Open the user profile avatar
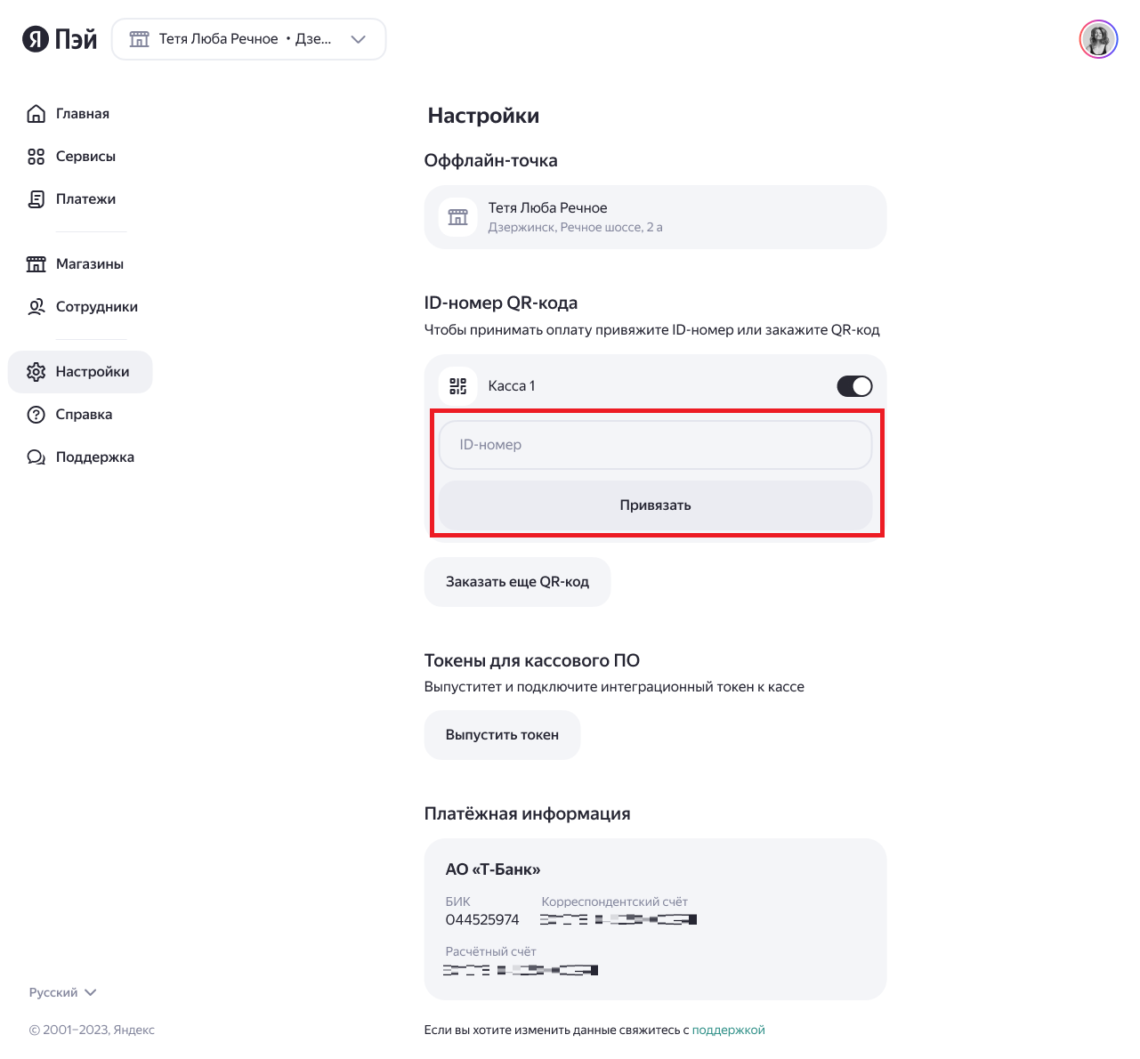This screenshot has width=1140, height=1059. click(1098, 39)
